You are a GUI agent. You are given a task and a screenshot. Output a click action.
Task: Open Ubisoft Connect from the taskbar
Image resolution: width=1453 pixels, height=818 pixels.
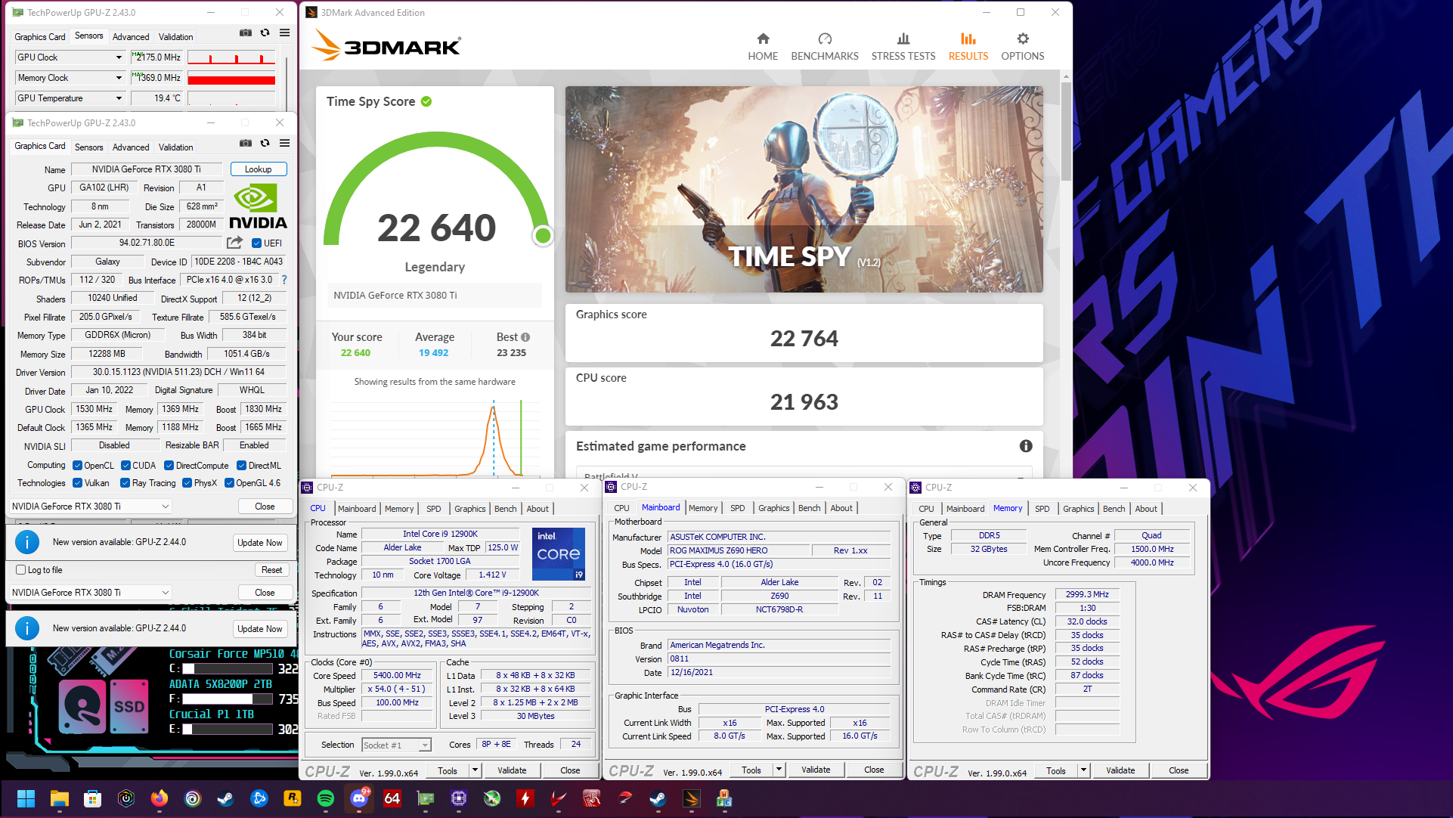pyautogui.click(x=192, y=798)
